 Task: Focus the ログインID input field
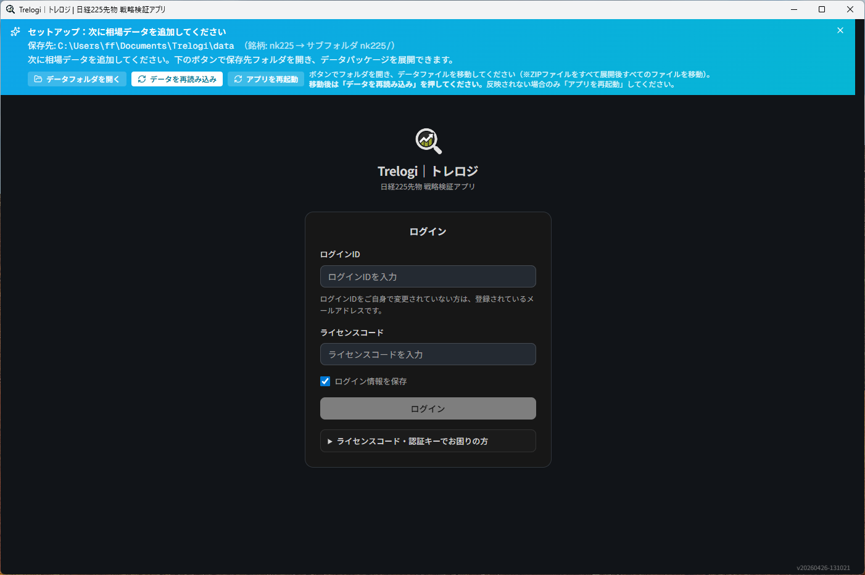coord(428,276)
